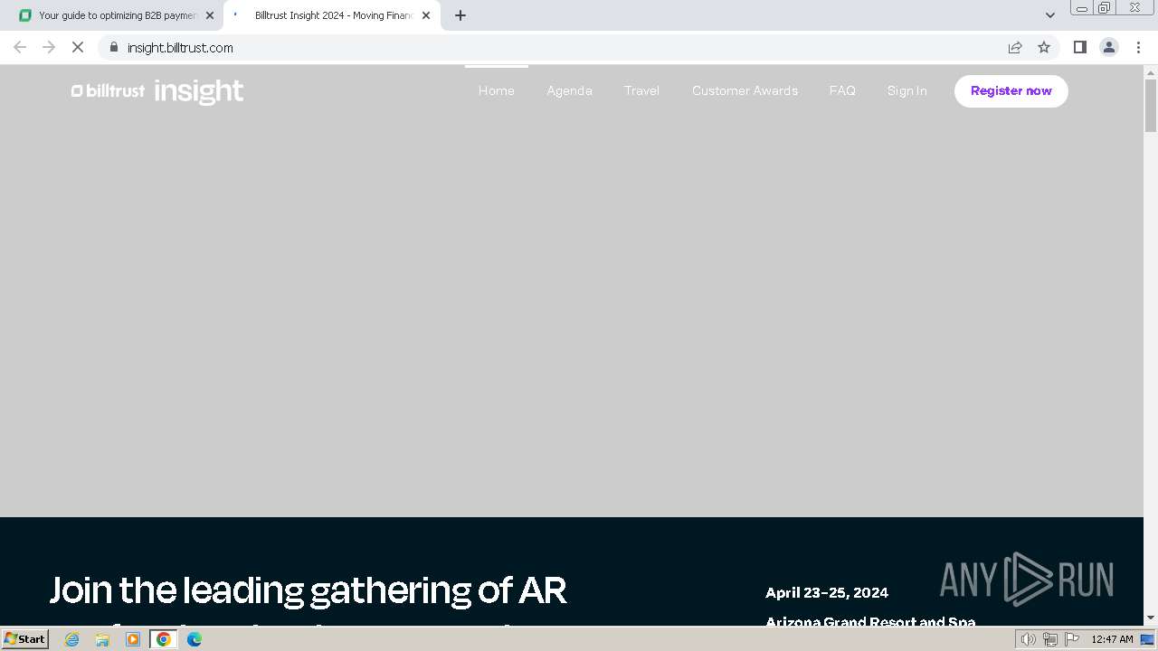Click the Sign In link
The image size is (1158, 651).
906,90
